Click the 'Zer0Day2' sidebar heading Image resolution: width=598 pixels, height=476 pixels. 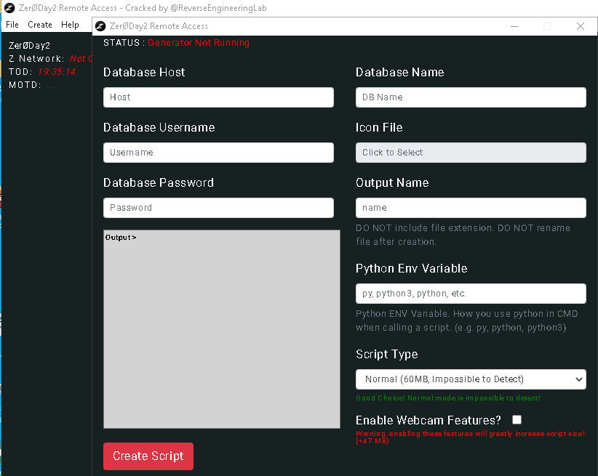click(29, 45)
